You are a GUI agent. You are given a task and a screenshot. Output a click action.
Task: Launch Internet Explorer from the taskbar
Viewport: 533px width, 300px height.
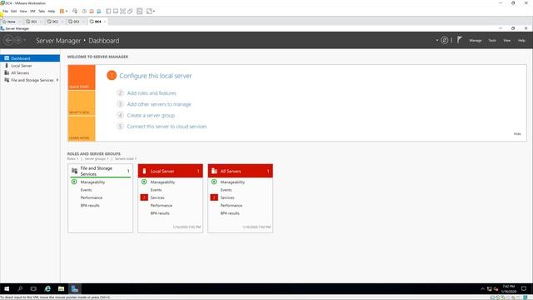(x=47, y=289)
